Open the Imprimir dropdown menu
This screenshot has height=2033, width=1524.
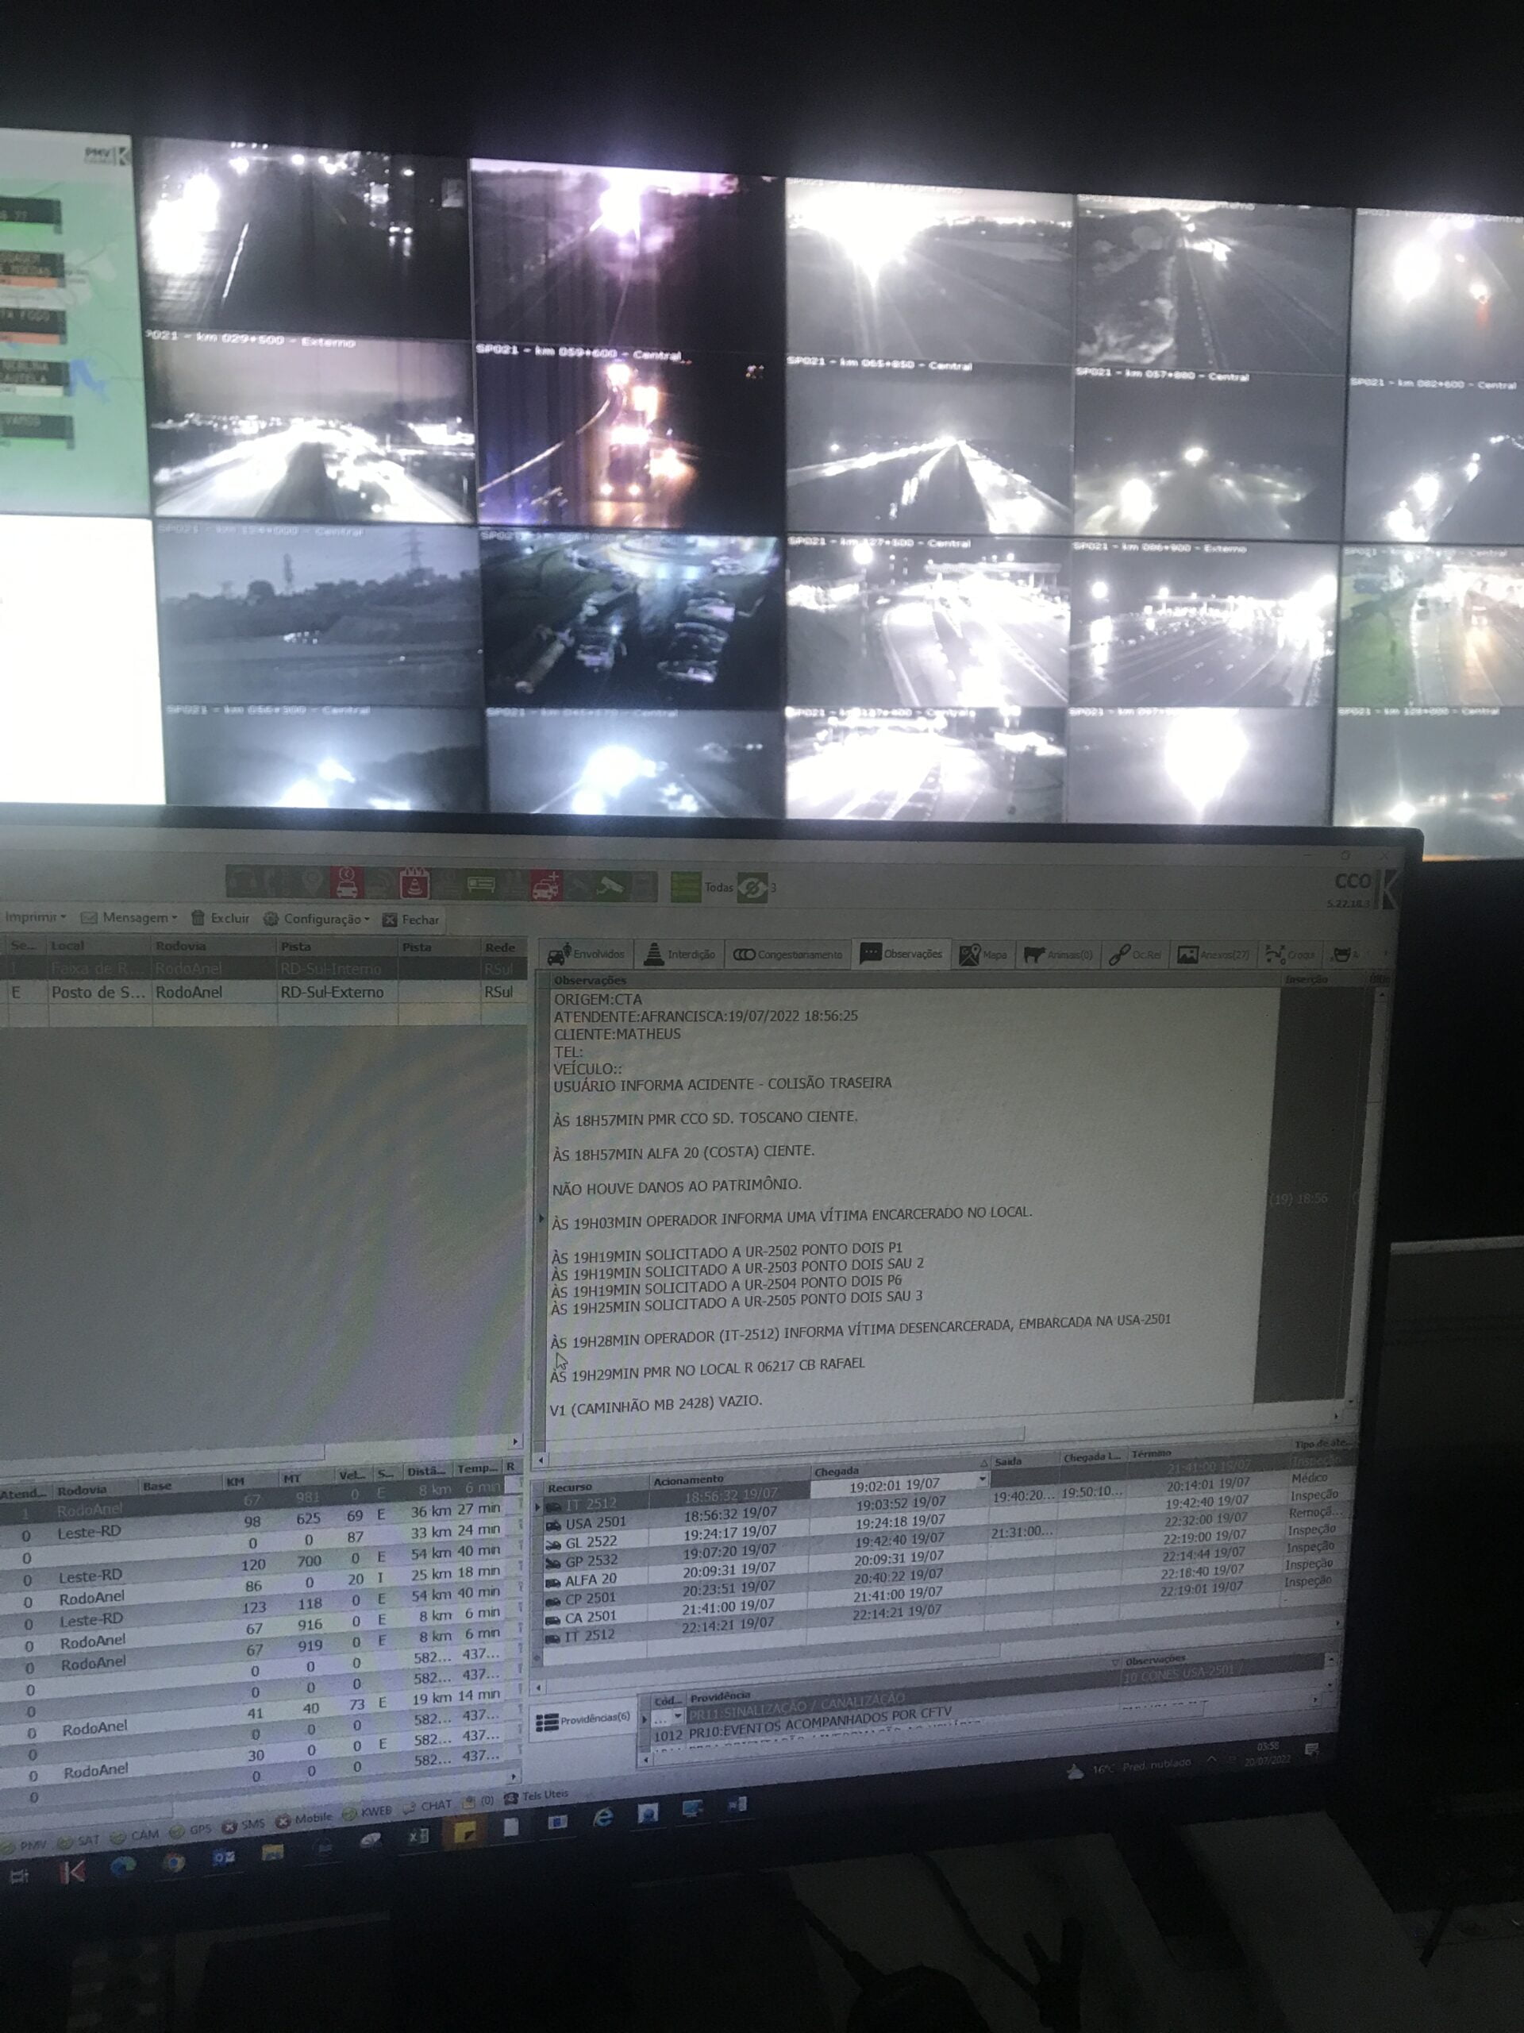[35, 916]
